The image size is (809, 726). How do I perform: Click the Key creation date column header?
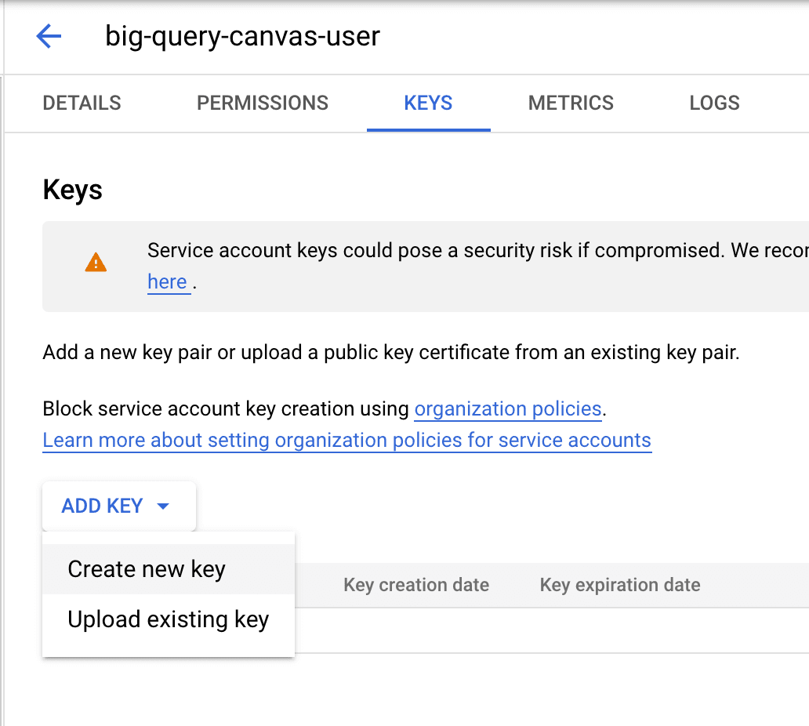(x=416, y=585)
